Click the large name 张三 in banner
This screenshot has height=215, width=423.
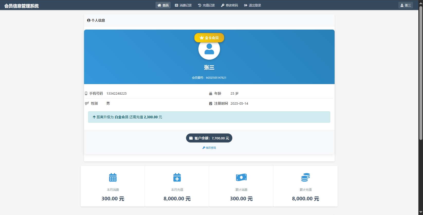(209, 67)
